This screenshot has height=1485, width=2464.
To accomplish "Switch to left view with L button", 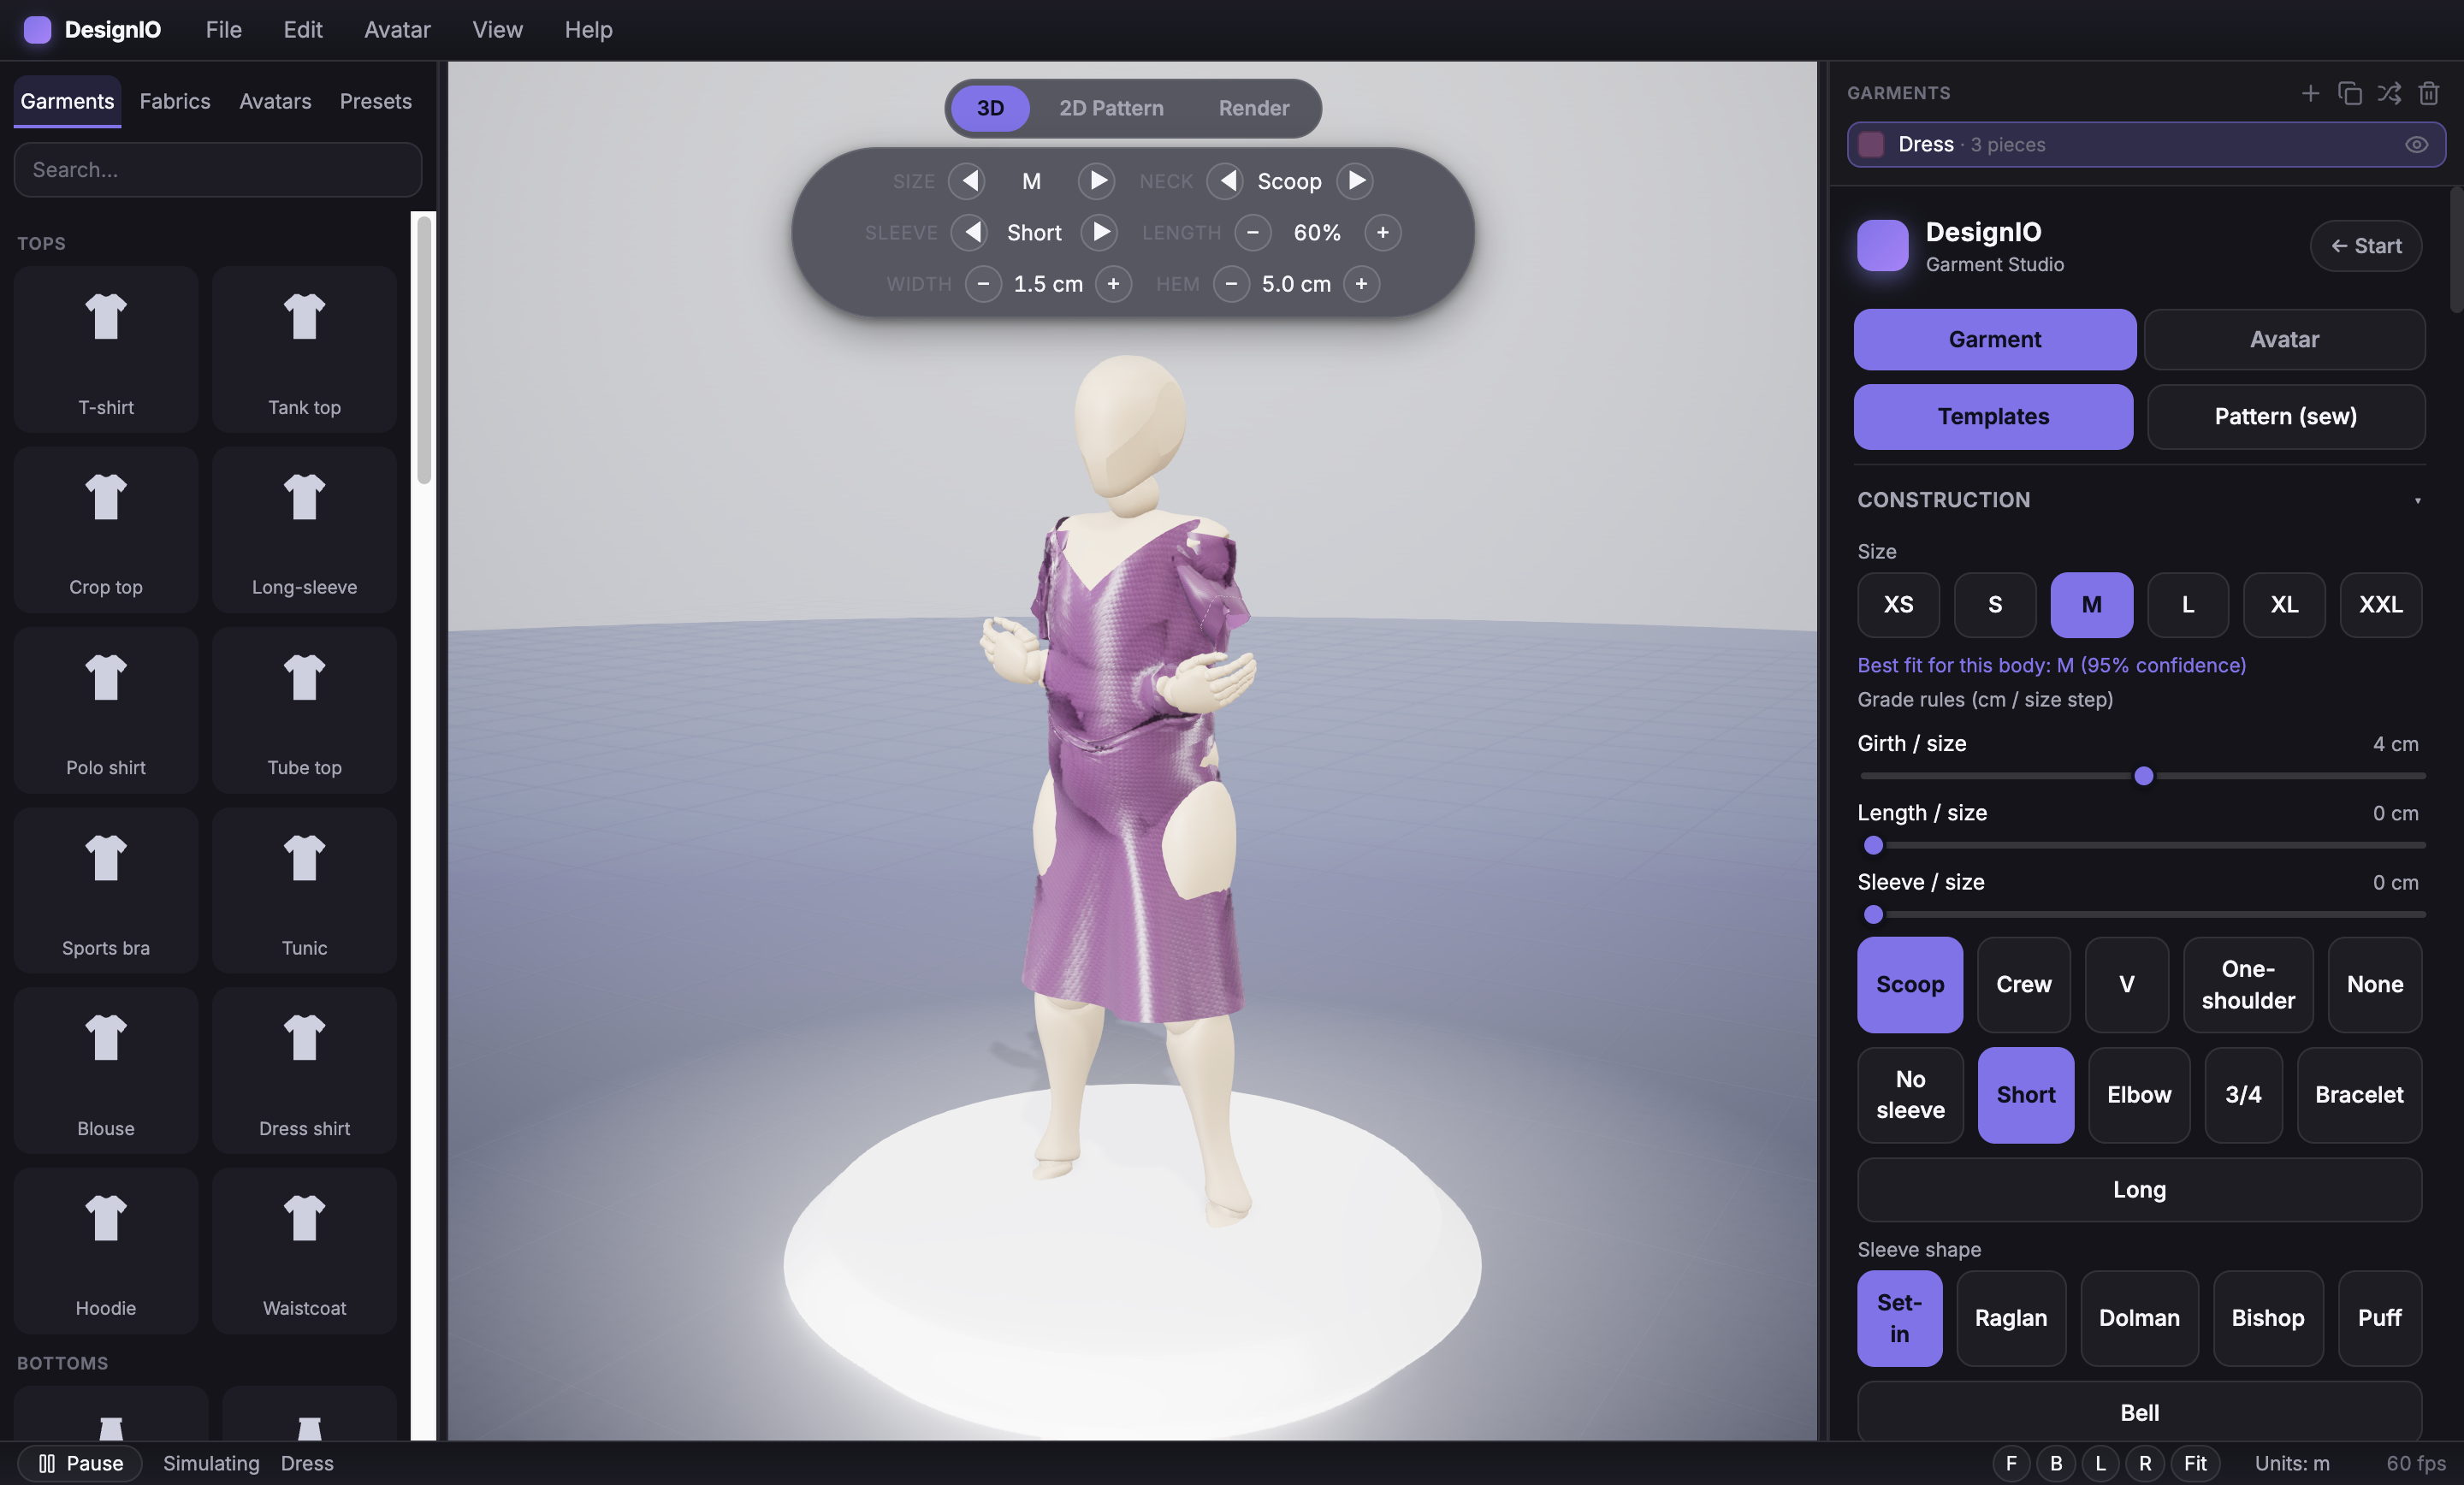I will point(2100,1463).
